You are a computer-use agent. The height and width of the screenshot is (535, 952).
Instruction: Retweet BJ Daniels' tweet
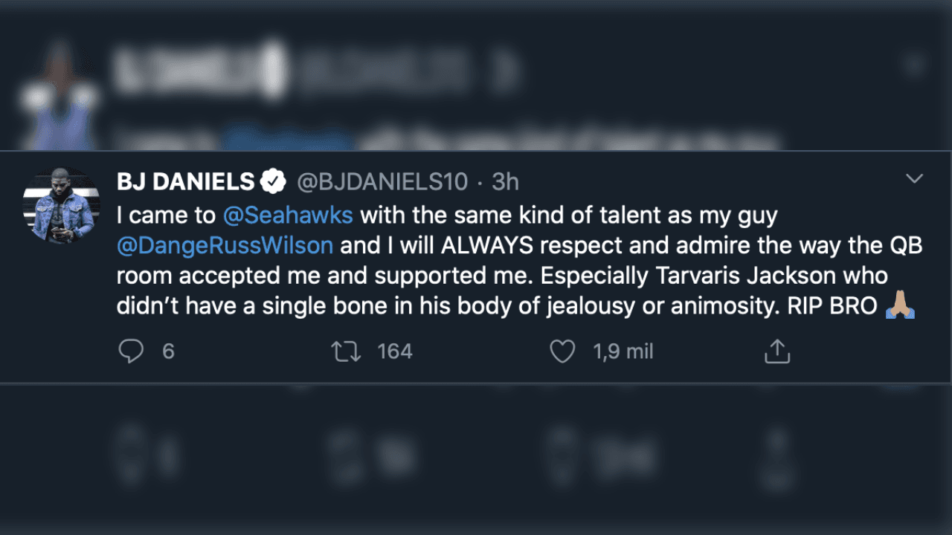(x=346, y=351)
